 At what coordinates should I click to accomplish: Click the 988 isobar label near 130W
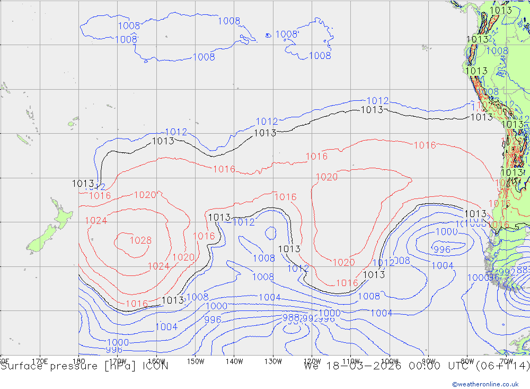point(290,317)
